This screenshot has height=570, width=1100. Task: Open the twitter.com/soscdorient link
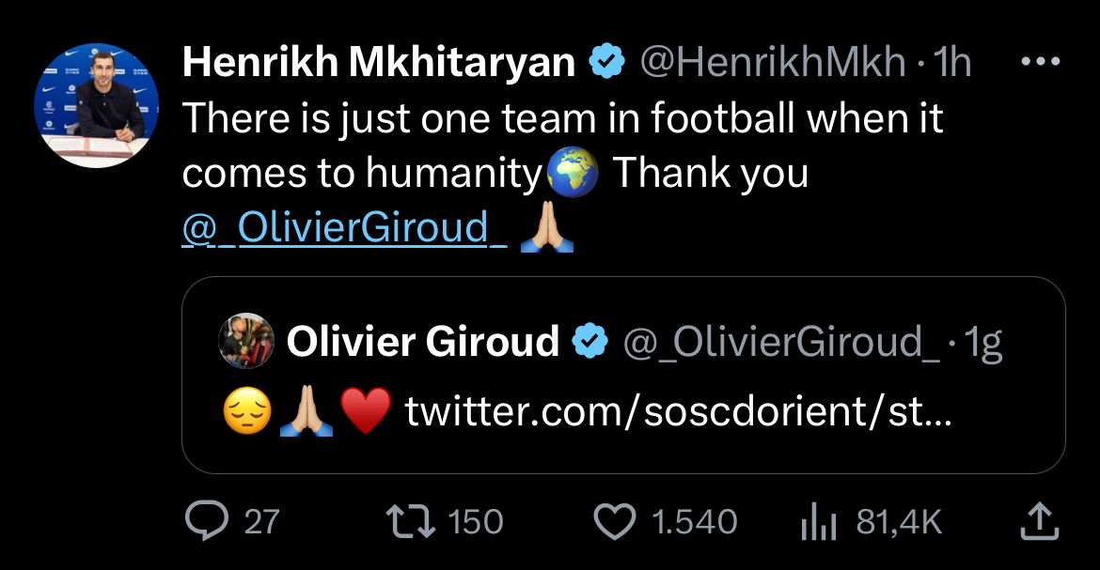point(677,412)
